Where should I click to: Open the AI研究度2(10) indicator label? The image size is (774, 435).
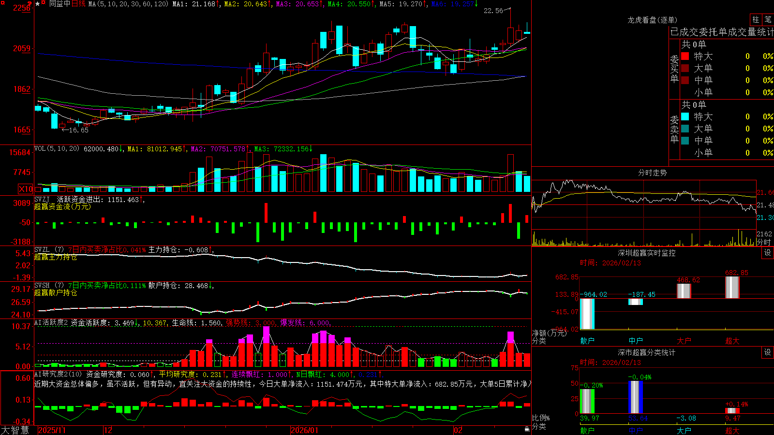pyautogui.click(x=58, y=375)
